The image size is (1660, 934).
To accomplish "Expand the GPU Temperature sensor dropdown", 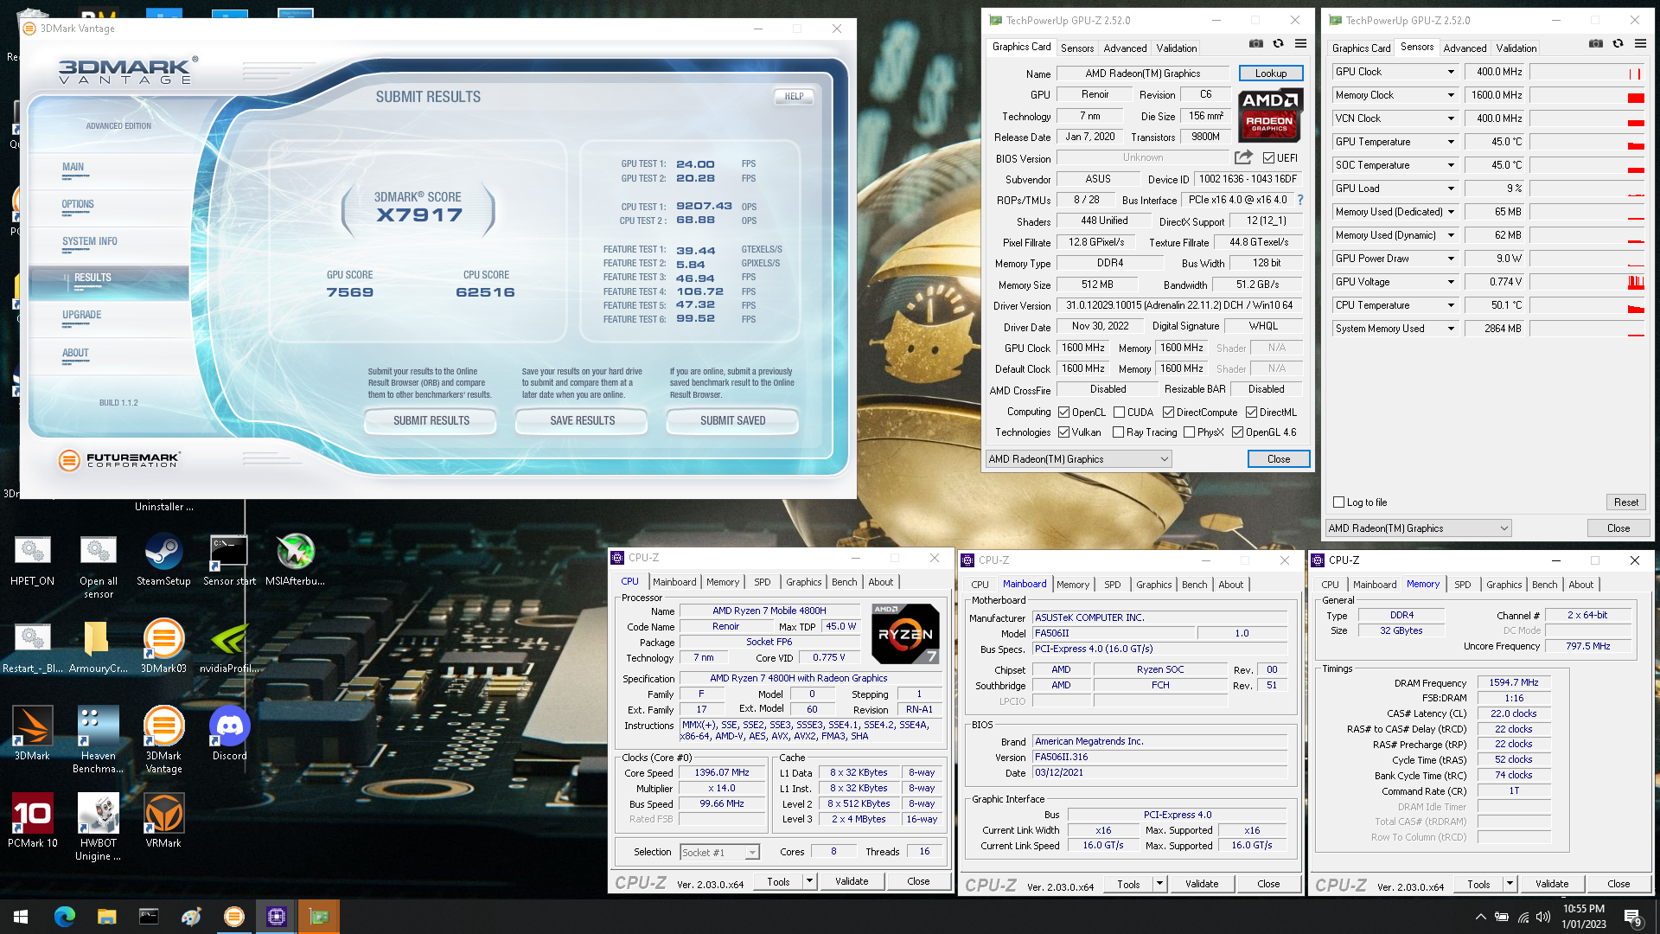I will pos(1451,142).
